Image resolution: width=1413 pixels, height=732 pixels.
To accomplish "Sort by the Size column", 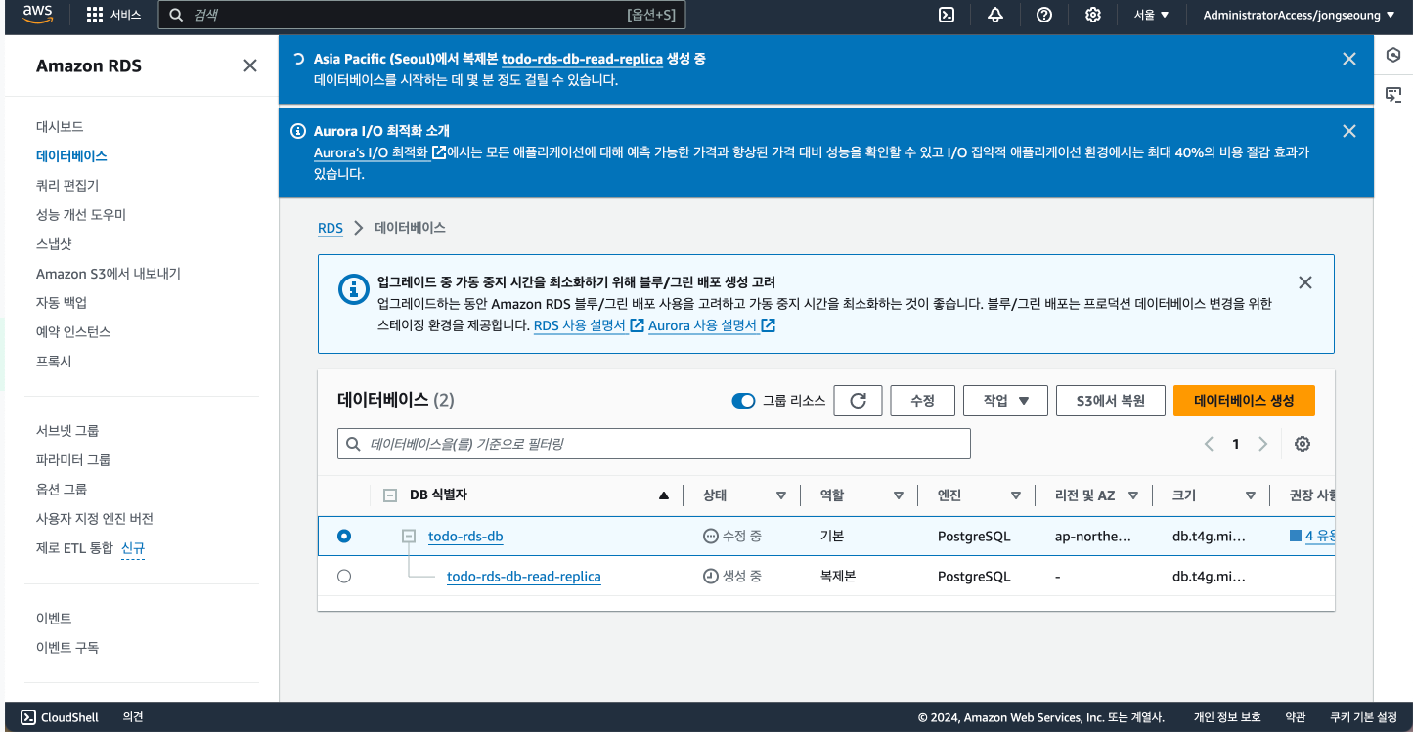I will click(x=1251, y=495).
